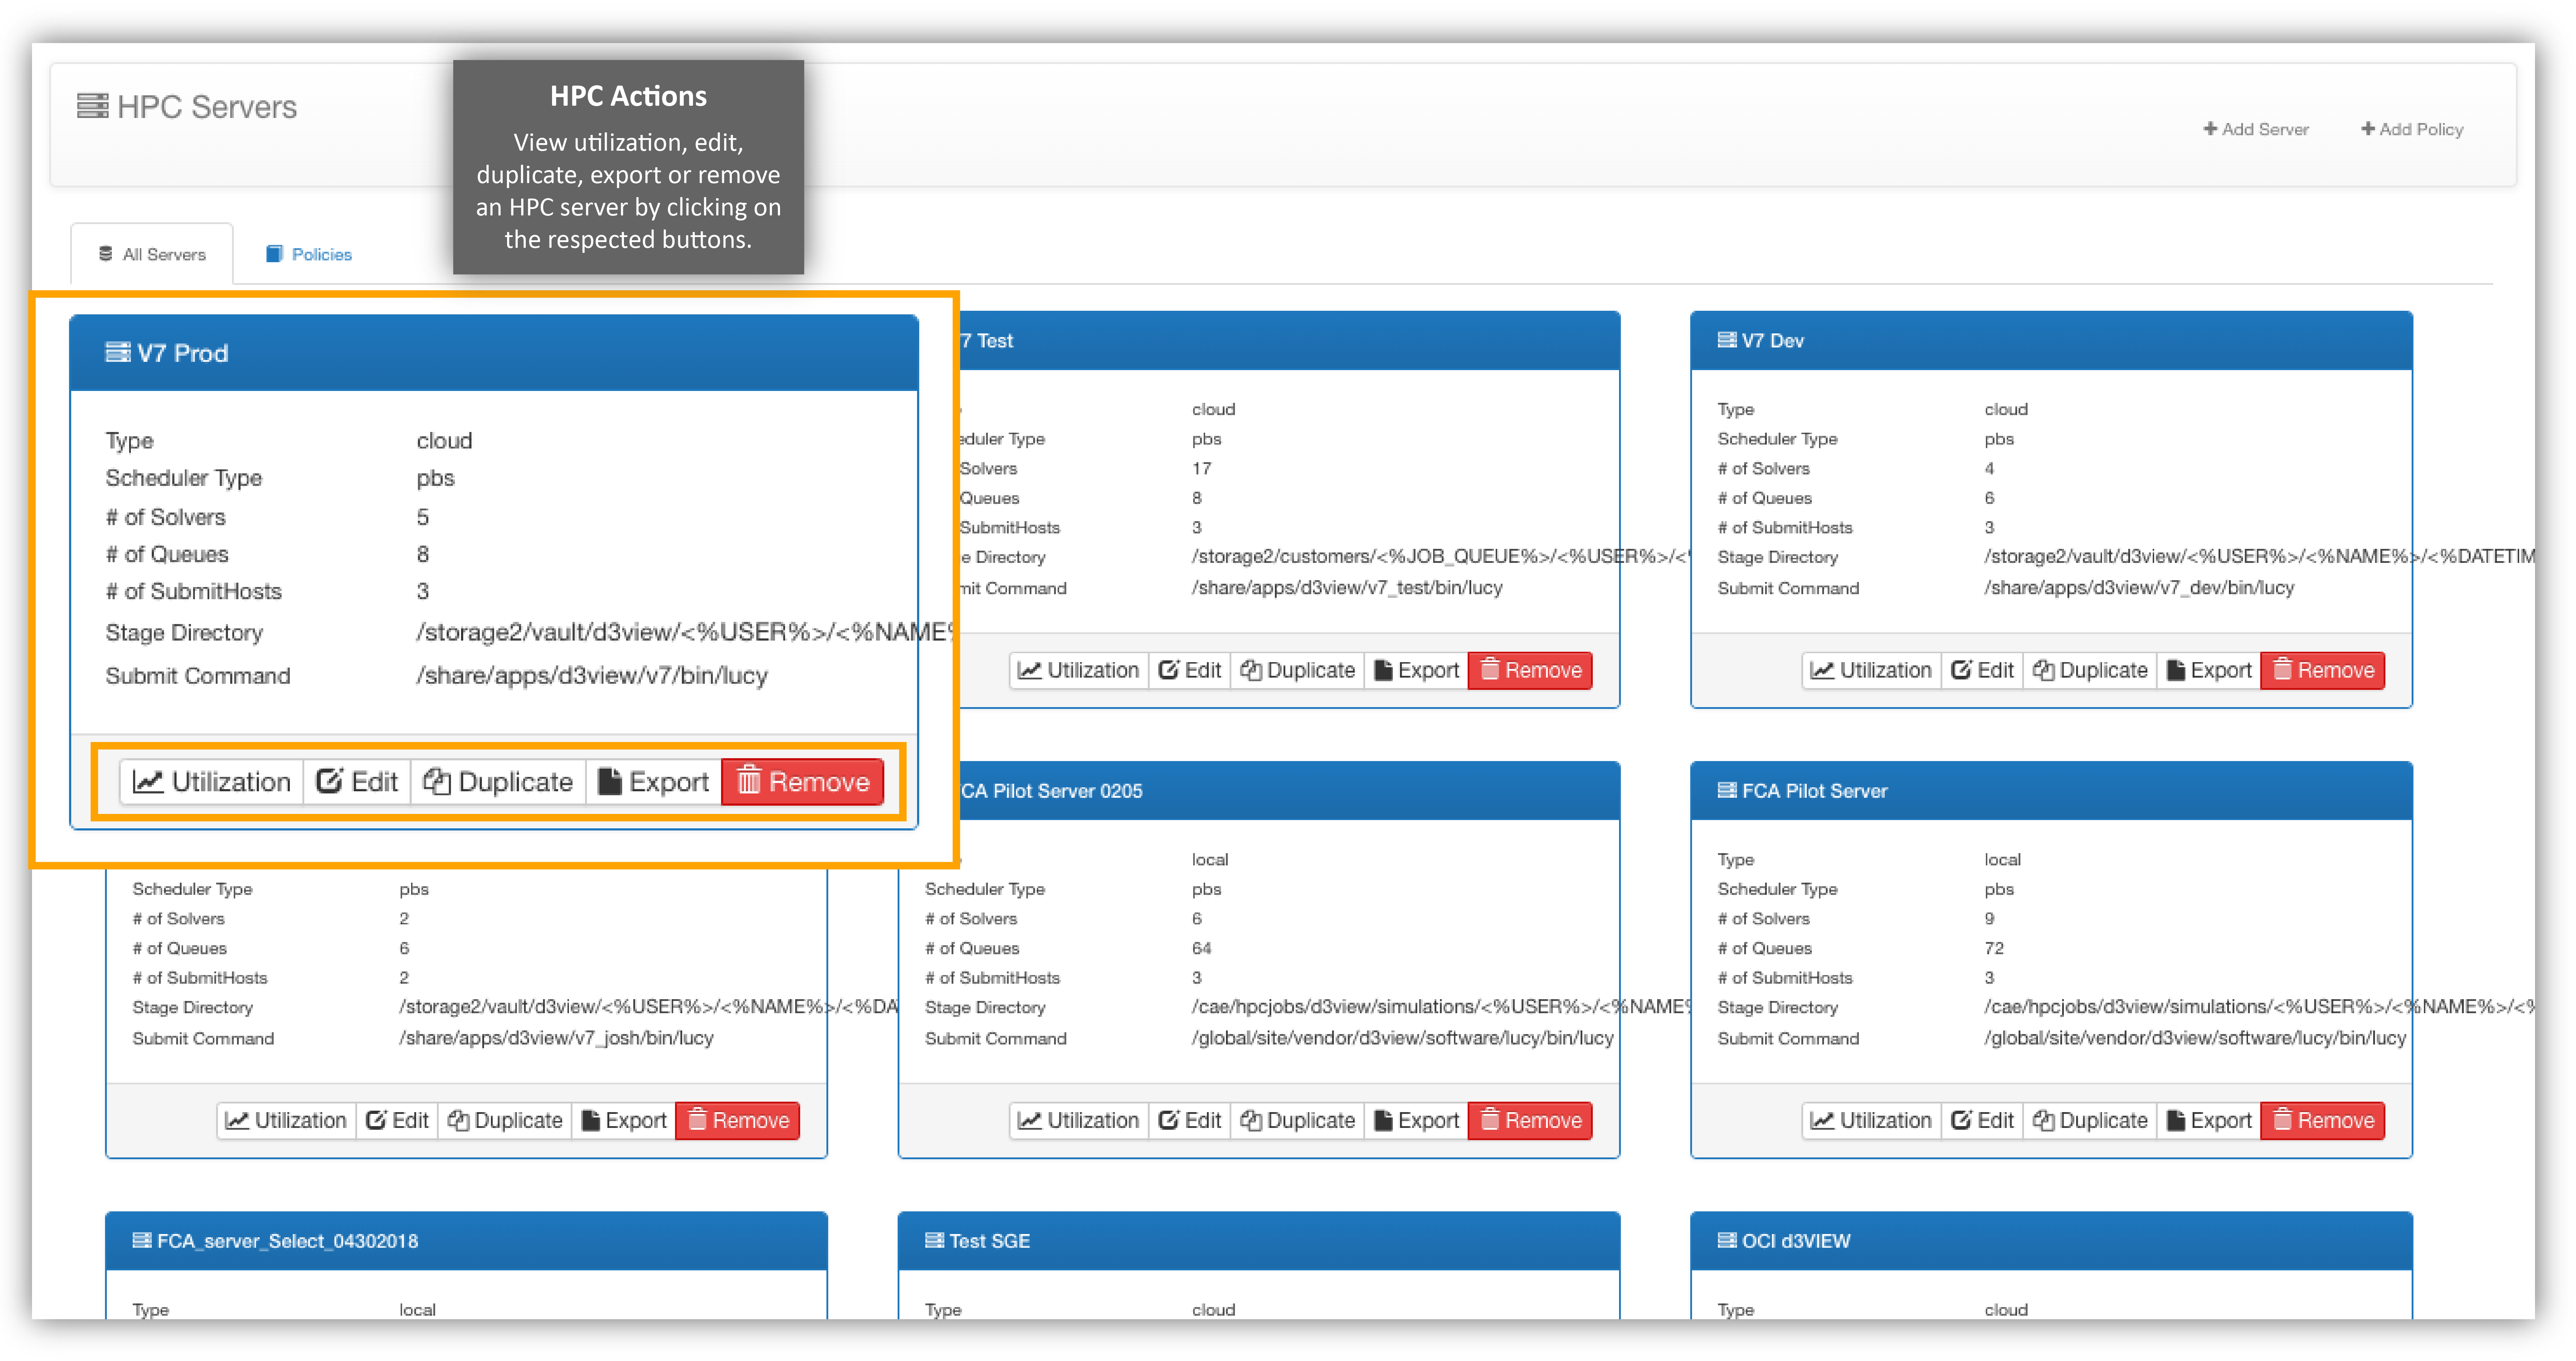
Task: Click the HPC Servers page title
Action: tap(207, 106)
